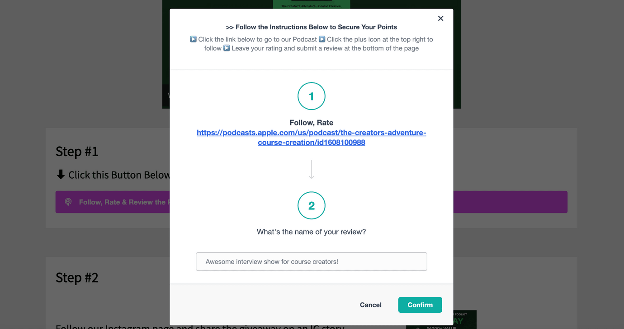Cancel the review submission dialog
This screenshot has height=329, width=624.
pyautogui.click(x=371, y=305)
